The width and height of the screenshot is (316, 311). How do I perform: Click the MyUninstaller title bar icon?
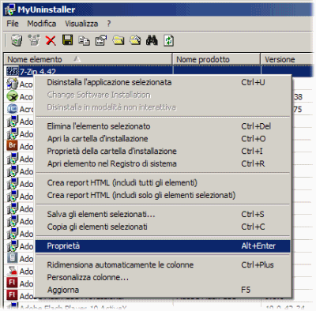(x=10, y=10)
